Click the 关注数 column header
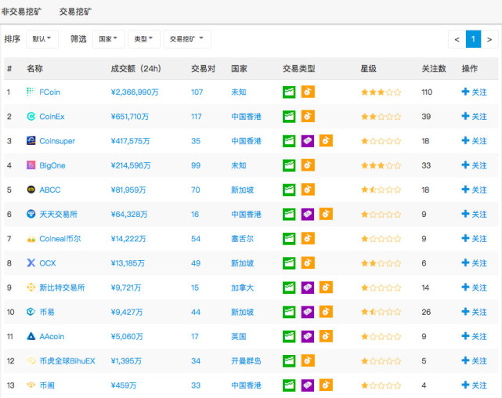This screenshot has height=398, width=502. click(x=434, y=68)
